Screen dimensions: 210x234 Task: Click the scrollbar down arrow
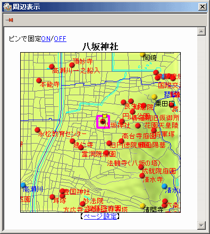click(x=201, y=225)
